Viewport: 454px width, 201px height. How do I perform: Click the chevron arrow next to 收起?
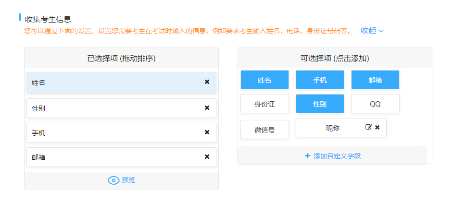pyautogui.click(x=381, y=31)
